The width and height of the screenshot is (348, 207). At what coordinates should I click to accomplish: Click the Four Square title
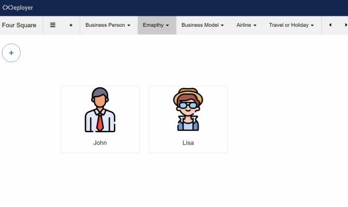[x=19, y=25]
